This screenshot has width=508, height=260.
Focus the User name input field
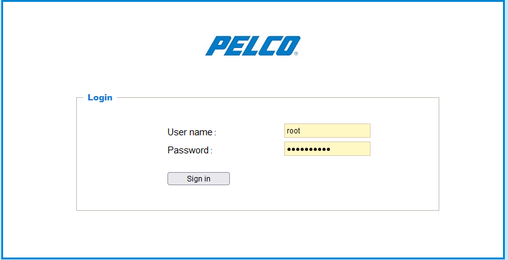tap(327, 131)
